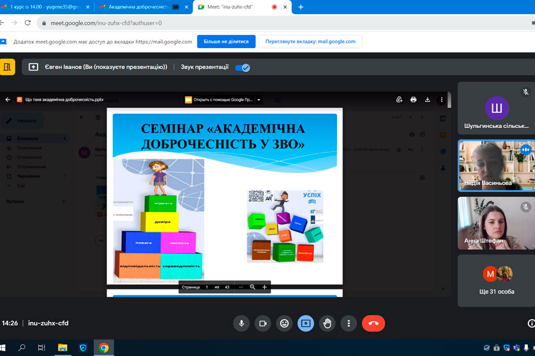Open Переглянути вкладку mail.google.com link
The width and height of the screenshot is (535, 356).
coord(310,42)
